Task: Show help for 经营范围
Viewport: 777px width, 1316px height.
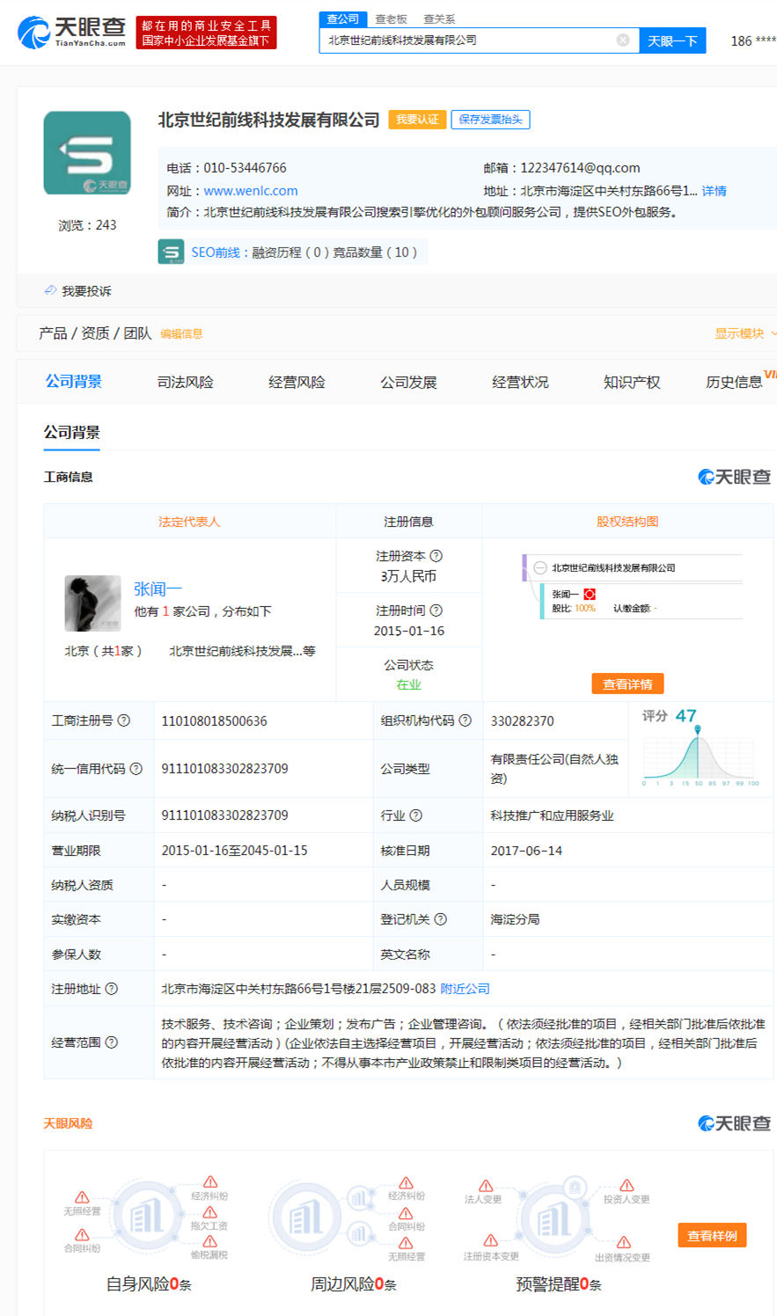Action: pyautogui.click(x=112, y=1042)
